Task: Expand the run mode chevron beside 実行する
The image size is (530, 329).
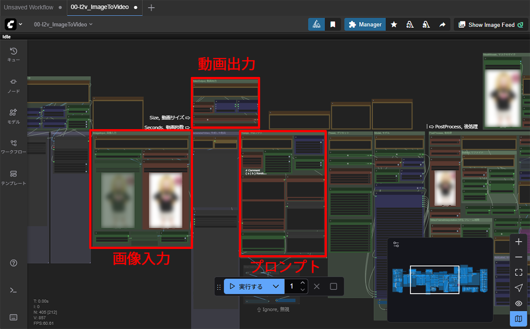Action: click(x=276, y=287)
